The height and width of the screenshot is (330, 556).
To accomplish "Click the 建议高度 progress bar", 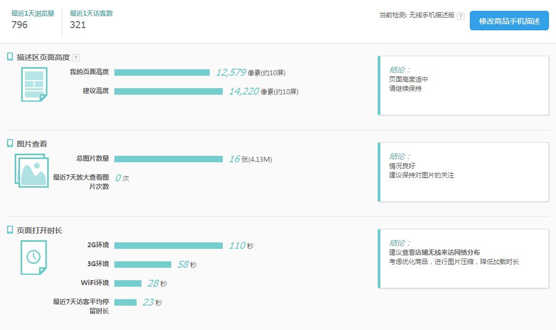I will (x=168, y=91).
